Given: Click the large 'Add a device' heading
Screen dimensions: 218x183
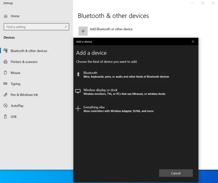Looking at the screenshot, I should click(91, 53).
